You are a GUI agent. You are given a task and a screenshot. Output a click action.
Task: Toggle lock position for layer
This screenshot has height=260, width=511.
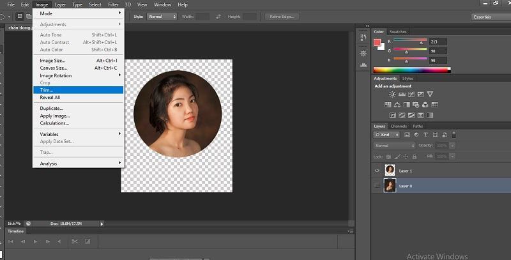coord(406,157)
